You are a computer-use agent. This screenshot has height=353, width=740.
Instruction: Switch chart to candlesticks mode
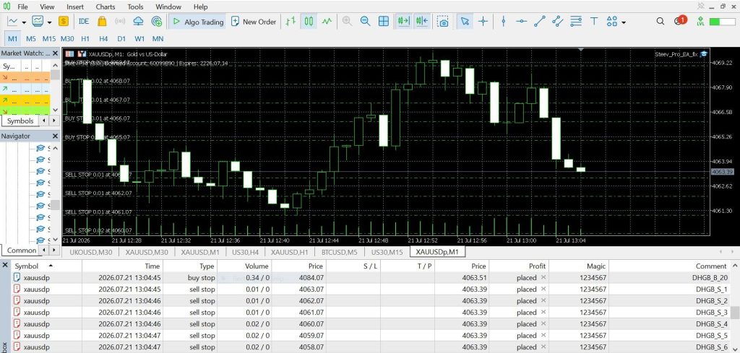309,21
